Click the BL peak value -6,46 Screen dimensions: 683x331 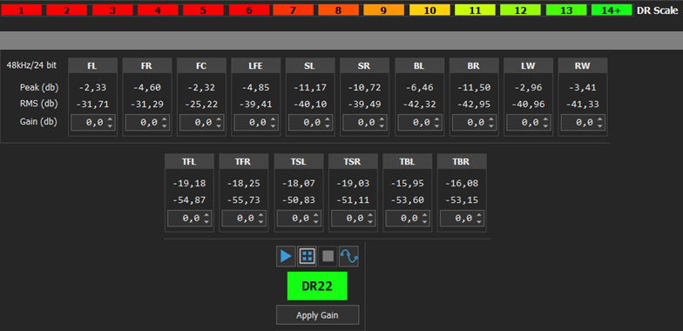pos(420,87)
